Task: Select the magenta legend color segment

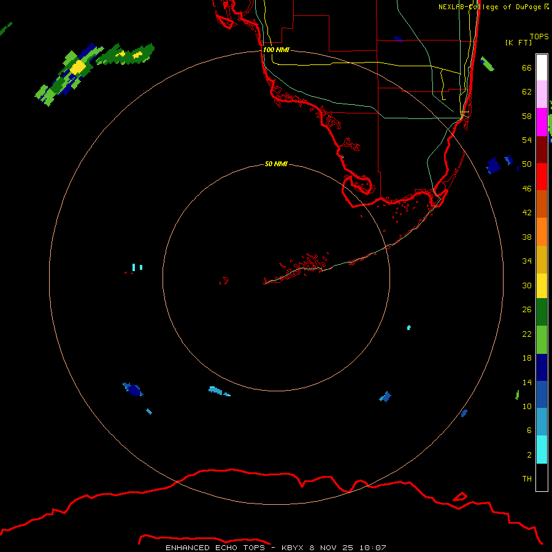Action: [542, 122]
